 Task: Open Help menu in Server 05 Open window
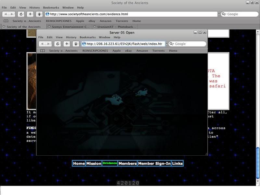click(x=117, y=37)
